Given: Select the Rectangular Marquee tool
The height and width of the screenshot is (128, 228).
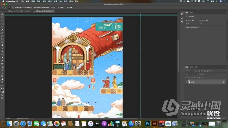Looking at the screenshot, I should pos(2,17).
